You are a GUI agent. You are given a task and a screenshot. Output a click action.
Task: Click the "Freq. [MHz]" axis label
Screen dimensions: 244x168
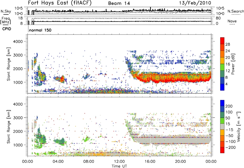point(5,20)
